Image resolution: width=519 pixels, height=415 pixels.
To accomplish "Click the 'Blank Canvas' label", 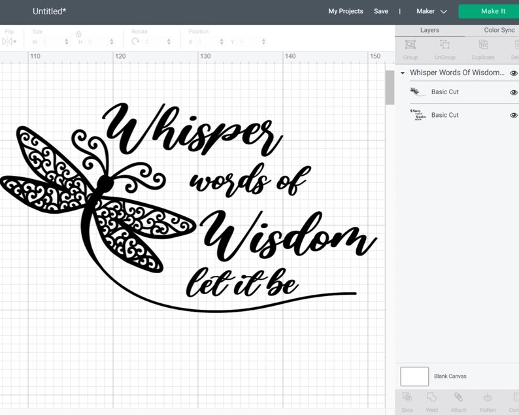I will (x=450, y=376).
